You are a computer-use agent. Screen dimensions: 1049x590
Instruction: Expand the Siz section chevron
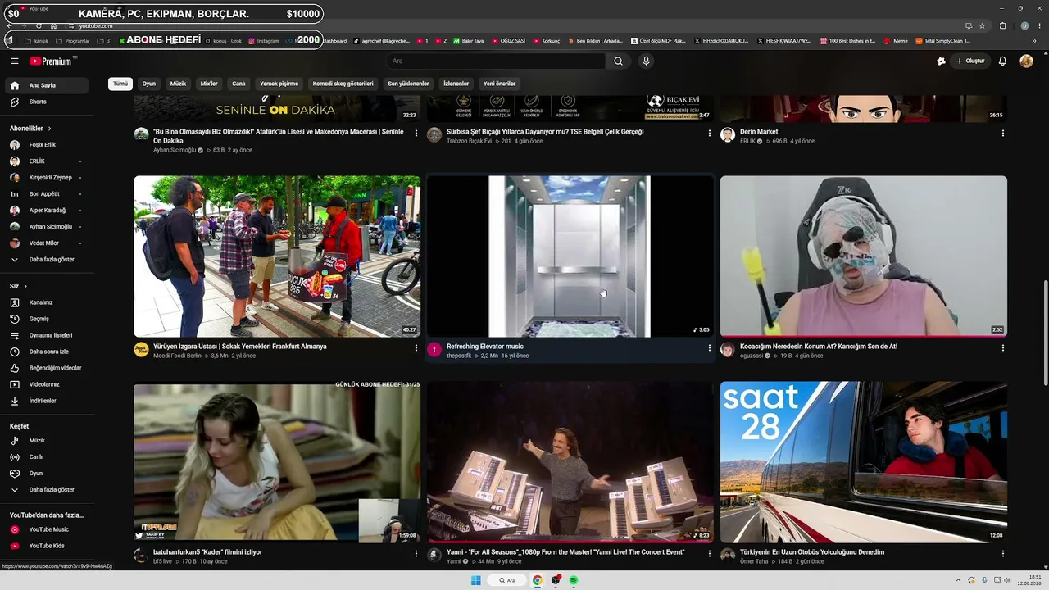[25, 286]
